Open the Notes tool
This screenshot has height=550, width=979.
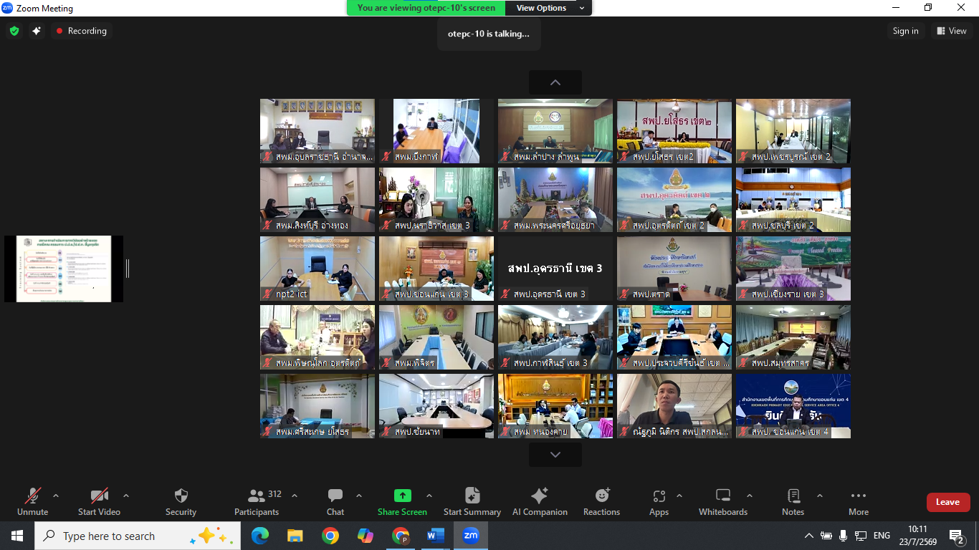pyautogui.click(x=793, y=501)
